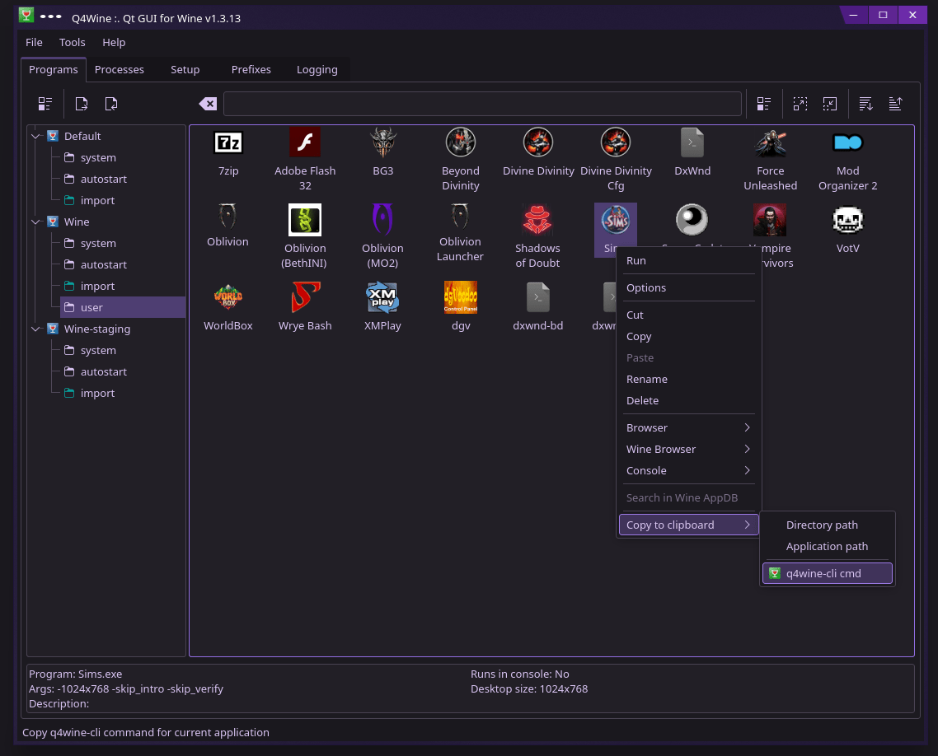
Task: Select the Adobe Flash 32 icon
Action: click(x=305, y=142)
